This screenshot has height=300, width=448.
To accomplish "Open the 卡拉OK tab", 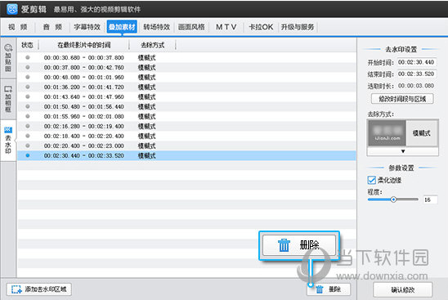I will (261, 27).
